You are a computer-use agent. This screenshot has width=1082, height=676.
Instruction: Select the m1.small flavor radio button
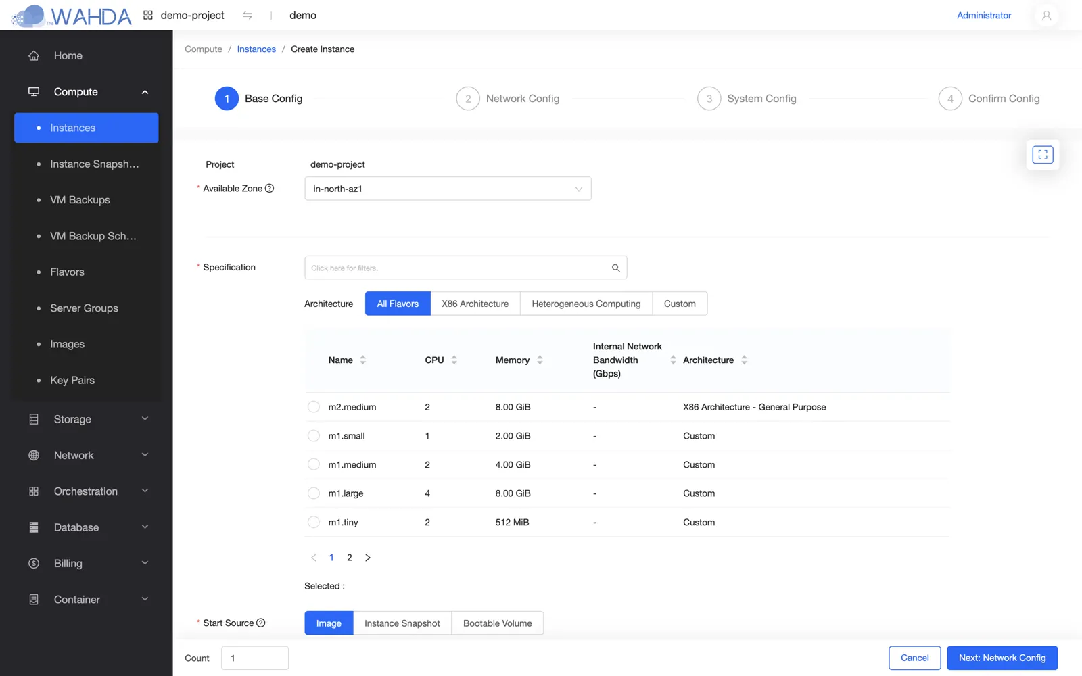click(x=314, y=436)
